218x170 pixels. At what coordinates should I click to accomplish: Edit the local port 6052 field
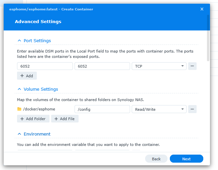tap(45, 66)
